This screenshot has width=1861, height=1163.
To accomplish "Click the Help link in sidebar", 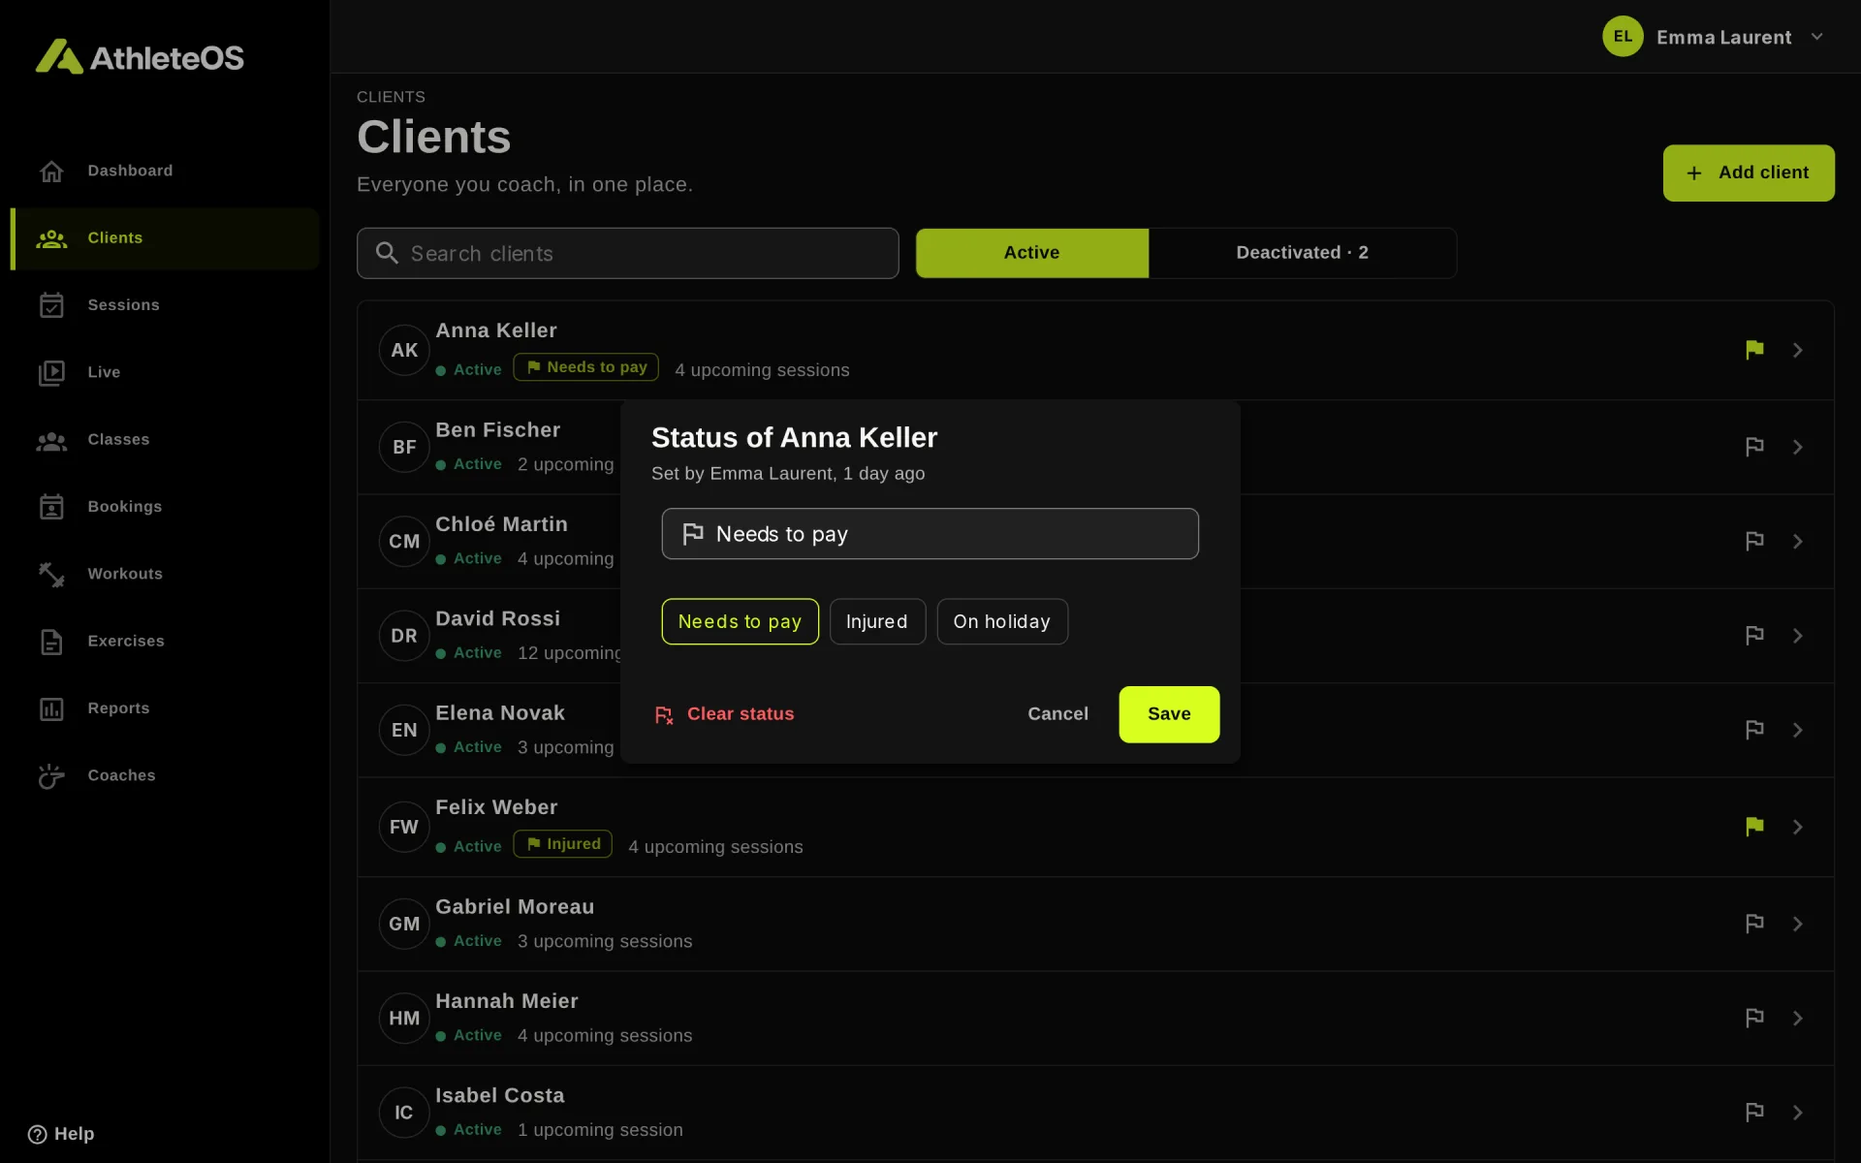I will pyautogui.click(x=61, y=1134).
